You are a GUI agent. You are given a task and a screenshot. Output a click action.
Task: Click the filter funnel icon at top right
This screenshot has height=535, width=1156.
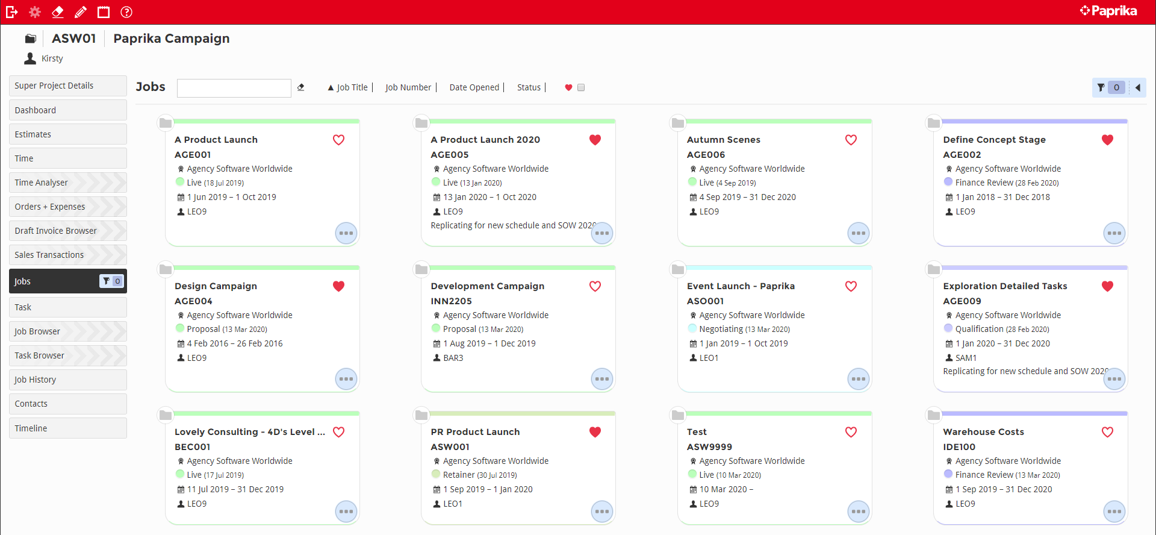pos(1101,88)
